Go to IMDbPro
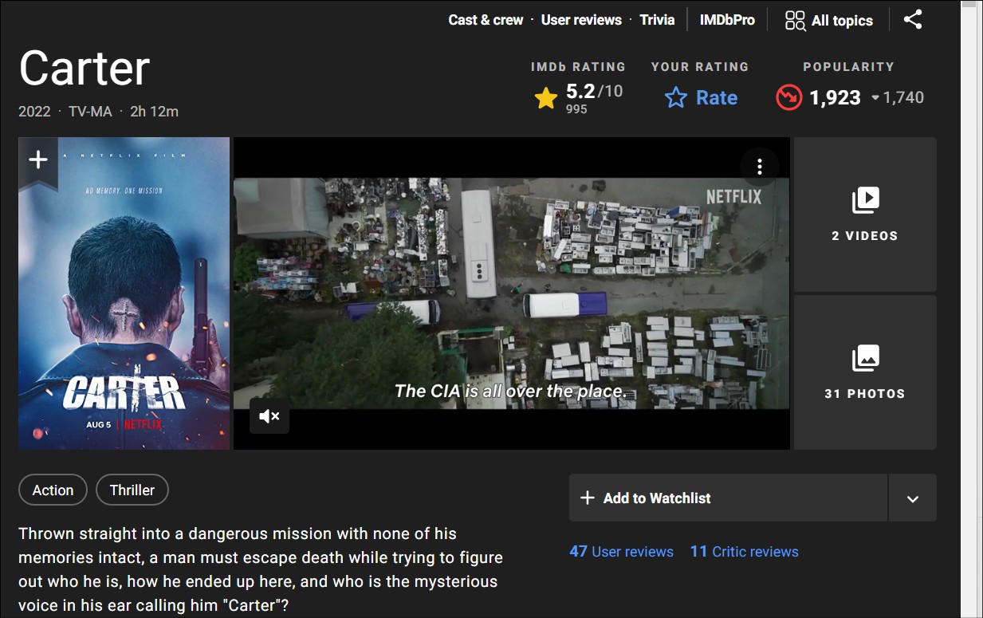The width and height of the screenshot is (983, 618). coord(727,20)
